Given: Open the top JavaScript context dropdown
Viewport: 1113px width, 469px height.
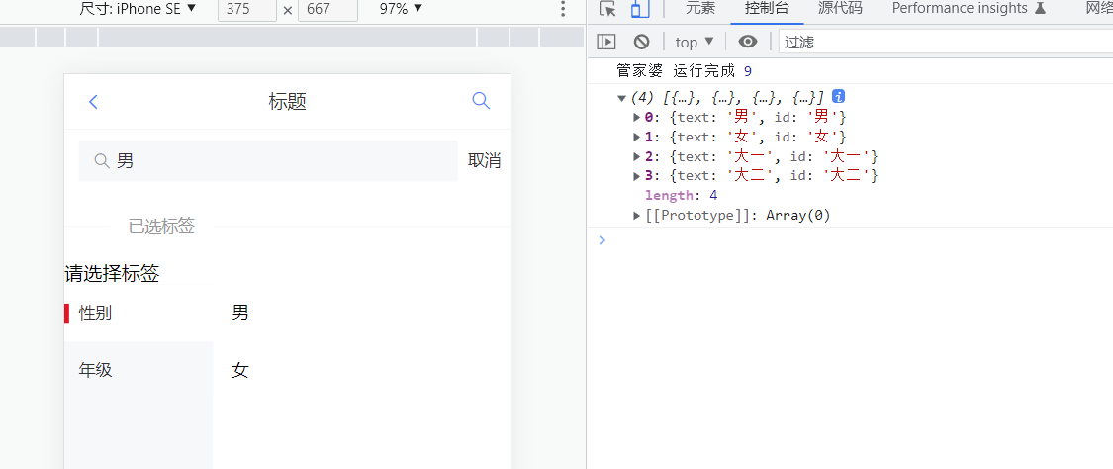Looking at the screenshot, I should pos(695,42).
